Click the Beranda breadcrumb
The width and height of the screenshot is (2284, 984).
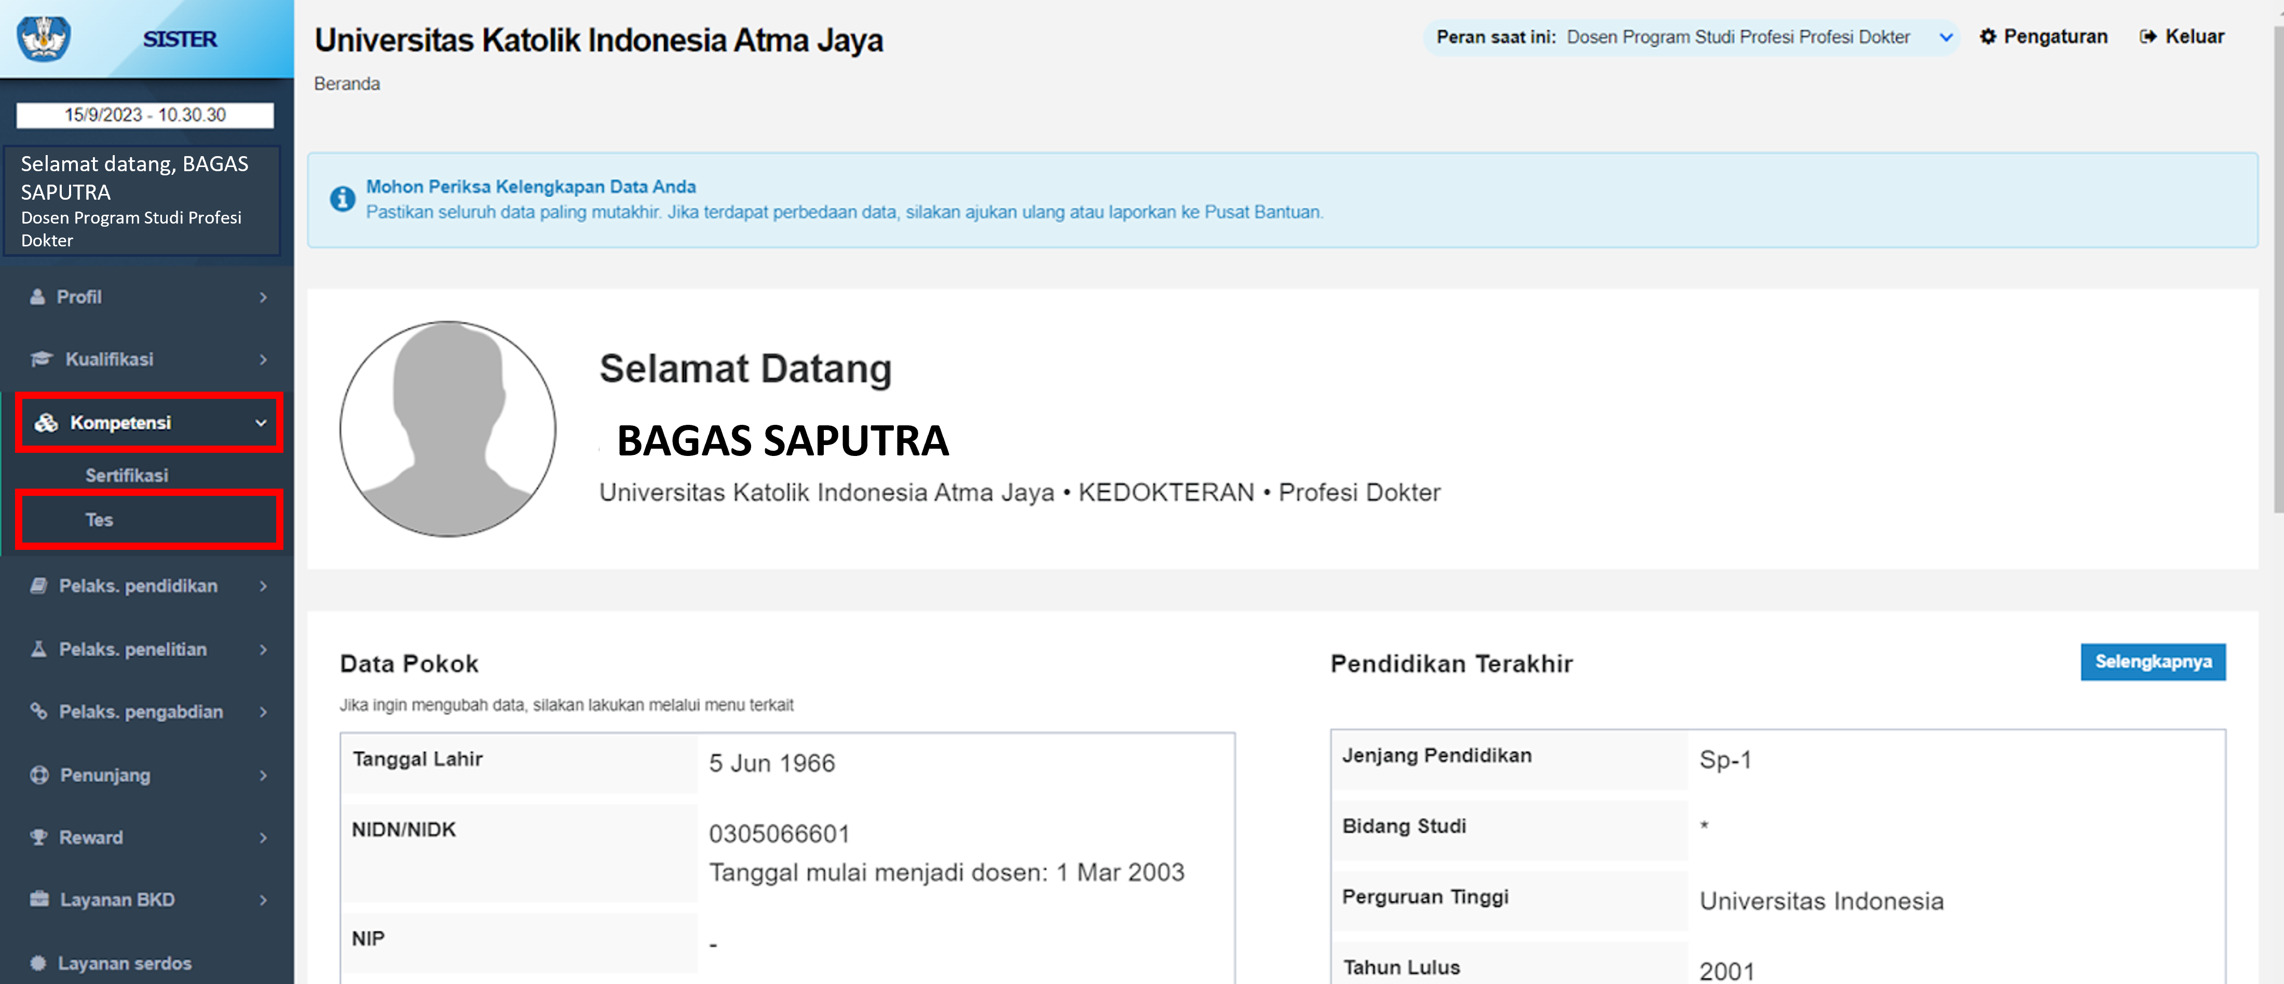[347, 84]
